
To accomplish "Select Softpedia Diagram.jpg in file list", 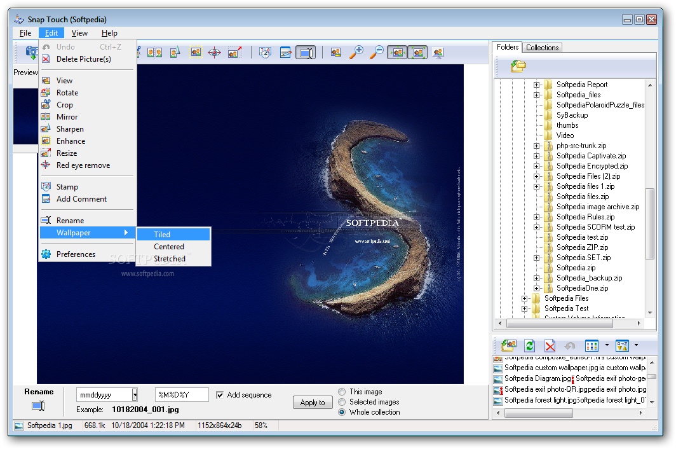I will [537, 378].
